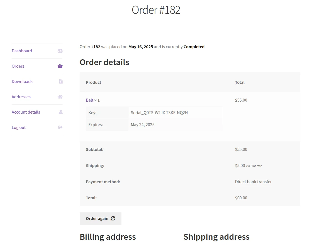Log out of the account
The image size is (312, 245).
tap(19, 127)
